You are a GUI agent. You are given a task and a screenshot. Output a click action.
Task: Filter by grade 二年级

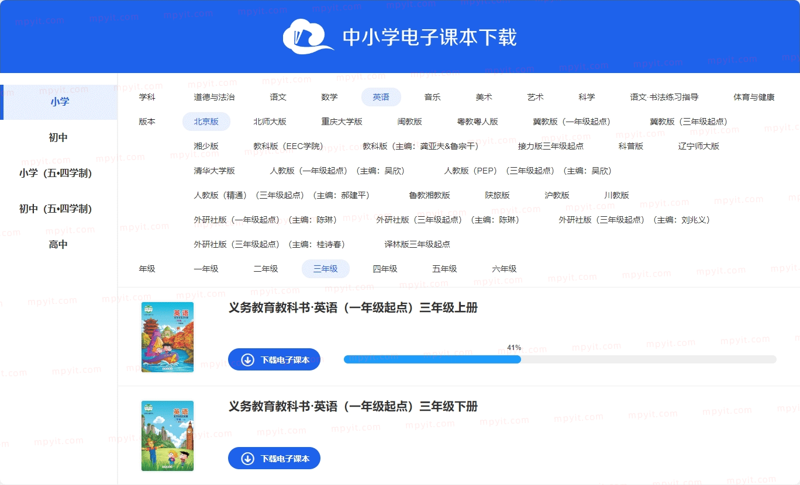(266, 269)
